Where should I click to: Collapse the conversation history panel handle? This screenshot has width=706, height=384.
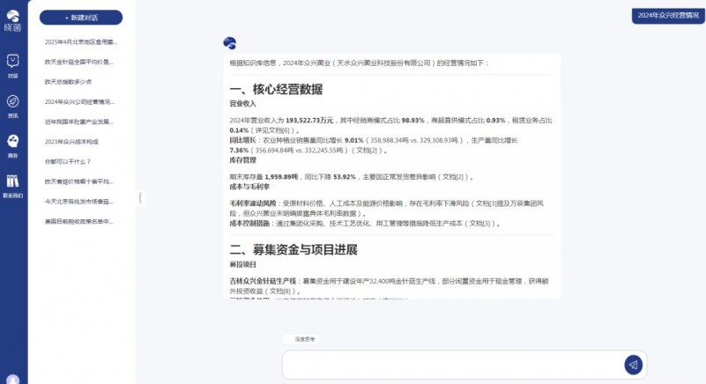[x=140, y=197]
